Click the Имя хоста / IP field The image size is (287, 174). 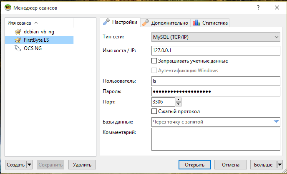tap(216, 51)
